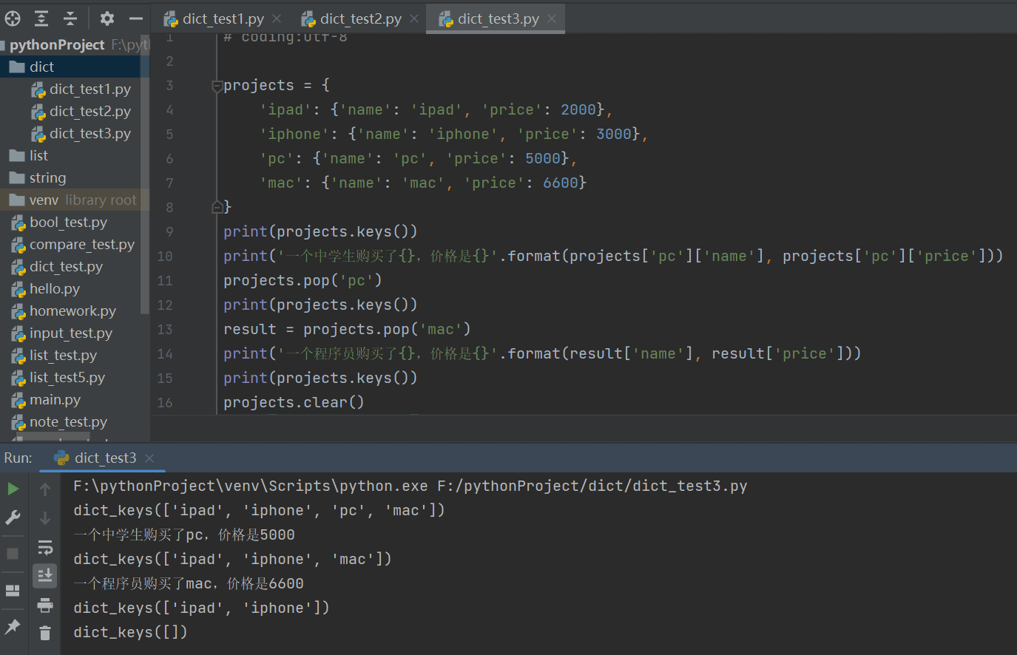This screenshot has width=1017, height=655.
Task: Hide the project panel with minus icon
Action: 135,18
